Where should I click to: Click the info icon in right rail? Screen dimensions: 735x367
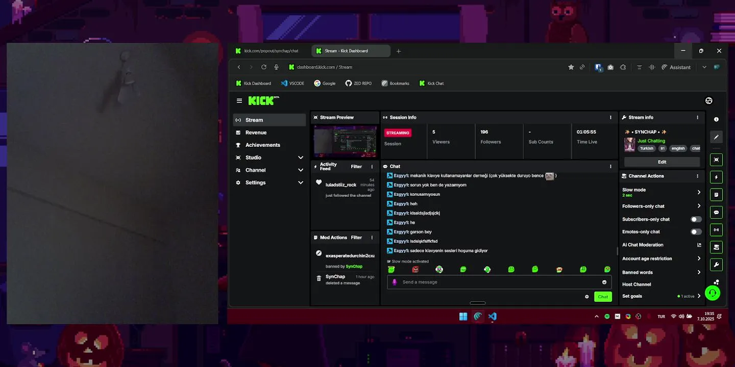click(716, 119)
